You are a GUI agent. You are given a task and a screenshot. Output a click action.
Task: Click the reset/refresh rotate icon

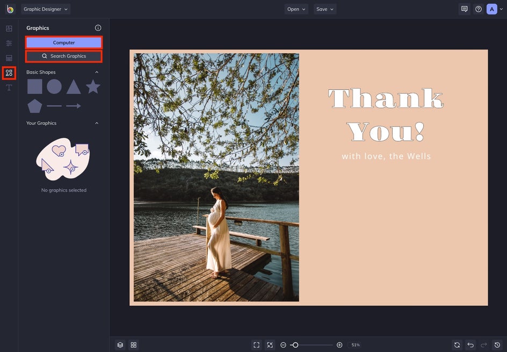[457, 345]
